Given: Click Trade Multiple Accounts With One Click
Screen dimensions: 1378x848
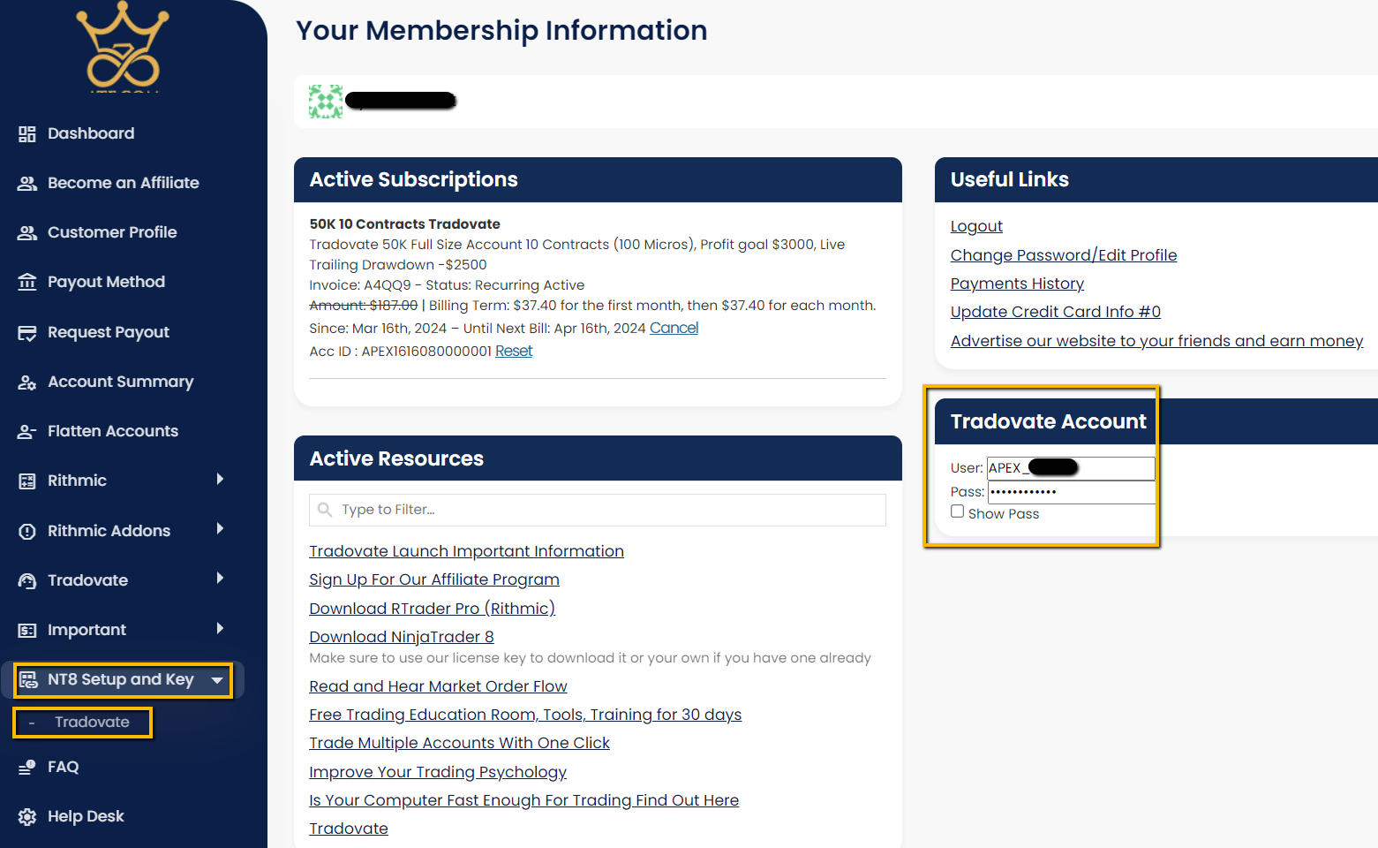Looking at the screenshot, I should click(459, 743).
